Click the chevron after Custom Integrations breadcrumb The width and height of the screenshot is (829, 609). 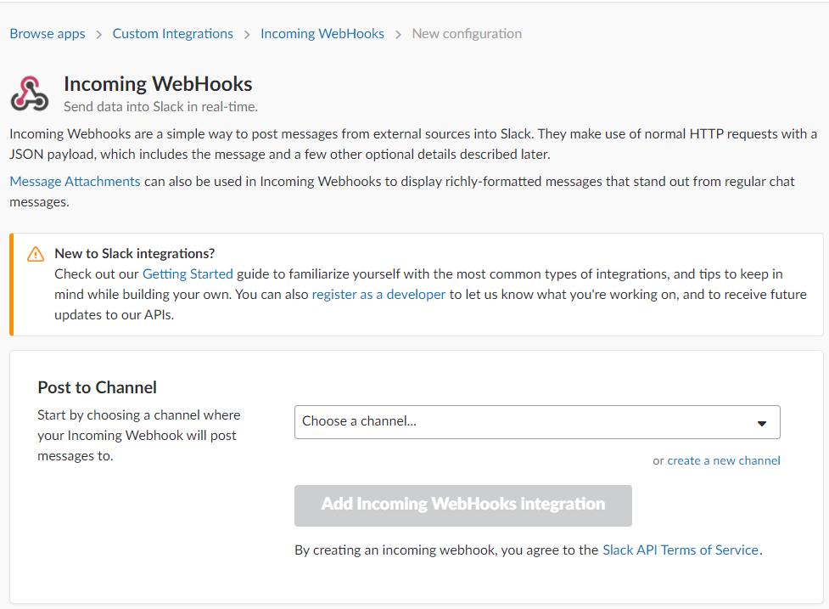coord(247,35)
